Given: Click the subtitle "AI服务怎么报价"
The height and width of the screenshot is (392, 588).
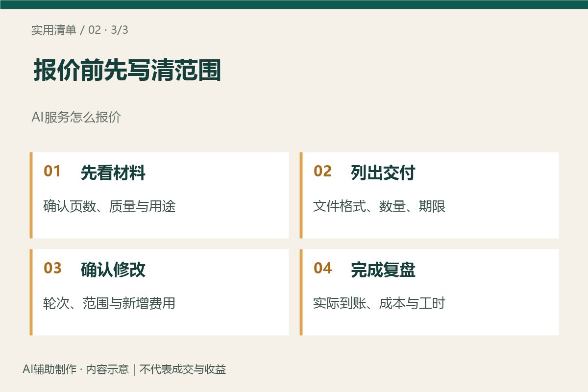Looking at the screenshot, I should 76,118.
